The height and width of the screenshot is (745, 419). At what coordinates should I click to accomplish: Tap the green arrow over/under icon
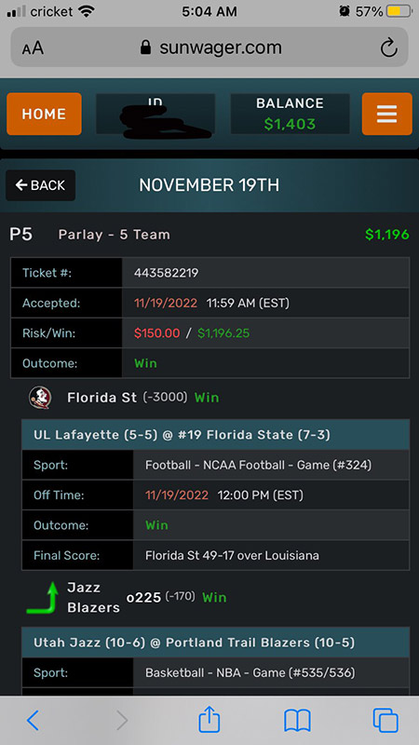coord(43,598)
